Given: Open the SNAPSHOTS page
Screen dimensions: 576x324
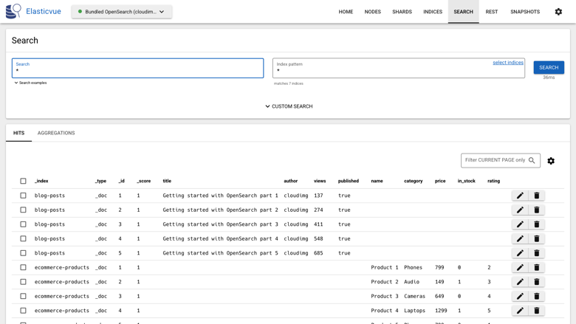Looking at the screenshot, I should 525,12.
